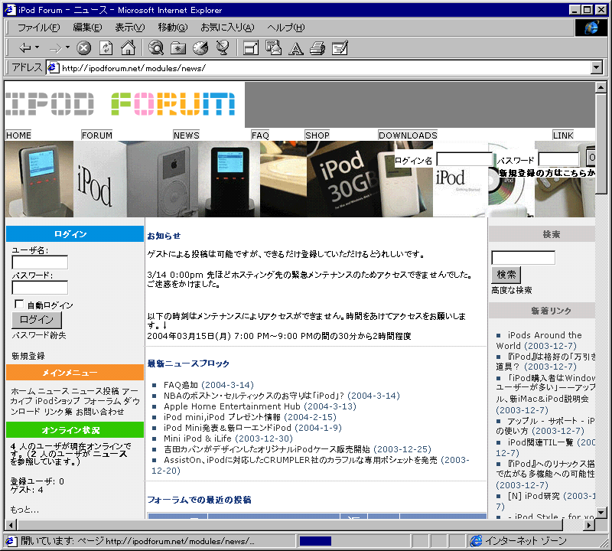Click the vertical scrollbar up arrow
The height and width of the screenshot is (551, 612).
(601, 87)
